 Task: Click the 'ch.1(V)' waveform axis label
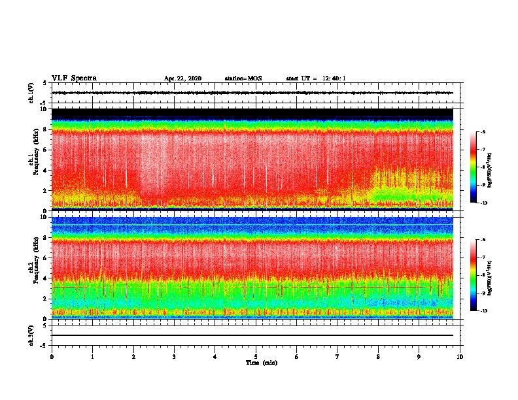31,93
